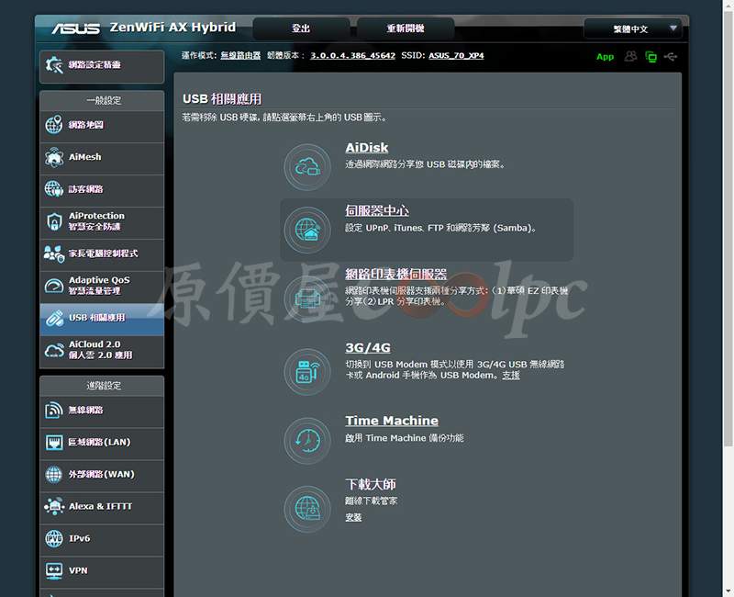
Task: Click the AiDisk cloud icon
Action: pyautogui.click(x=306, y=167)
